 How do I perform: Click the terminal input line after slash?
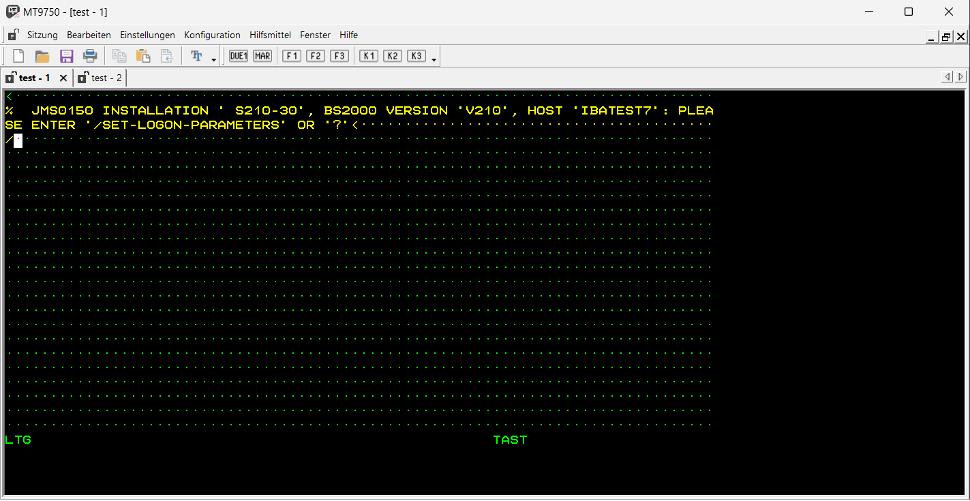coord(18,141)
